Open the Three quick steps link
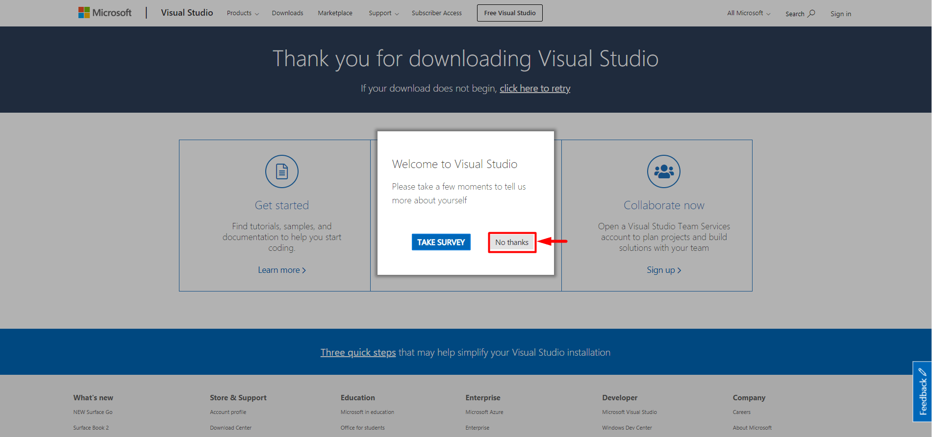Viewport: 932px width, 437px height. pos(358,352)
